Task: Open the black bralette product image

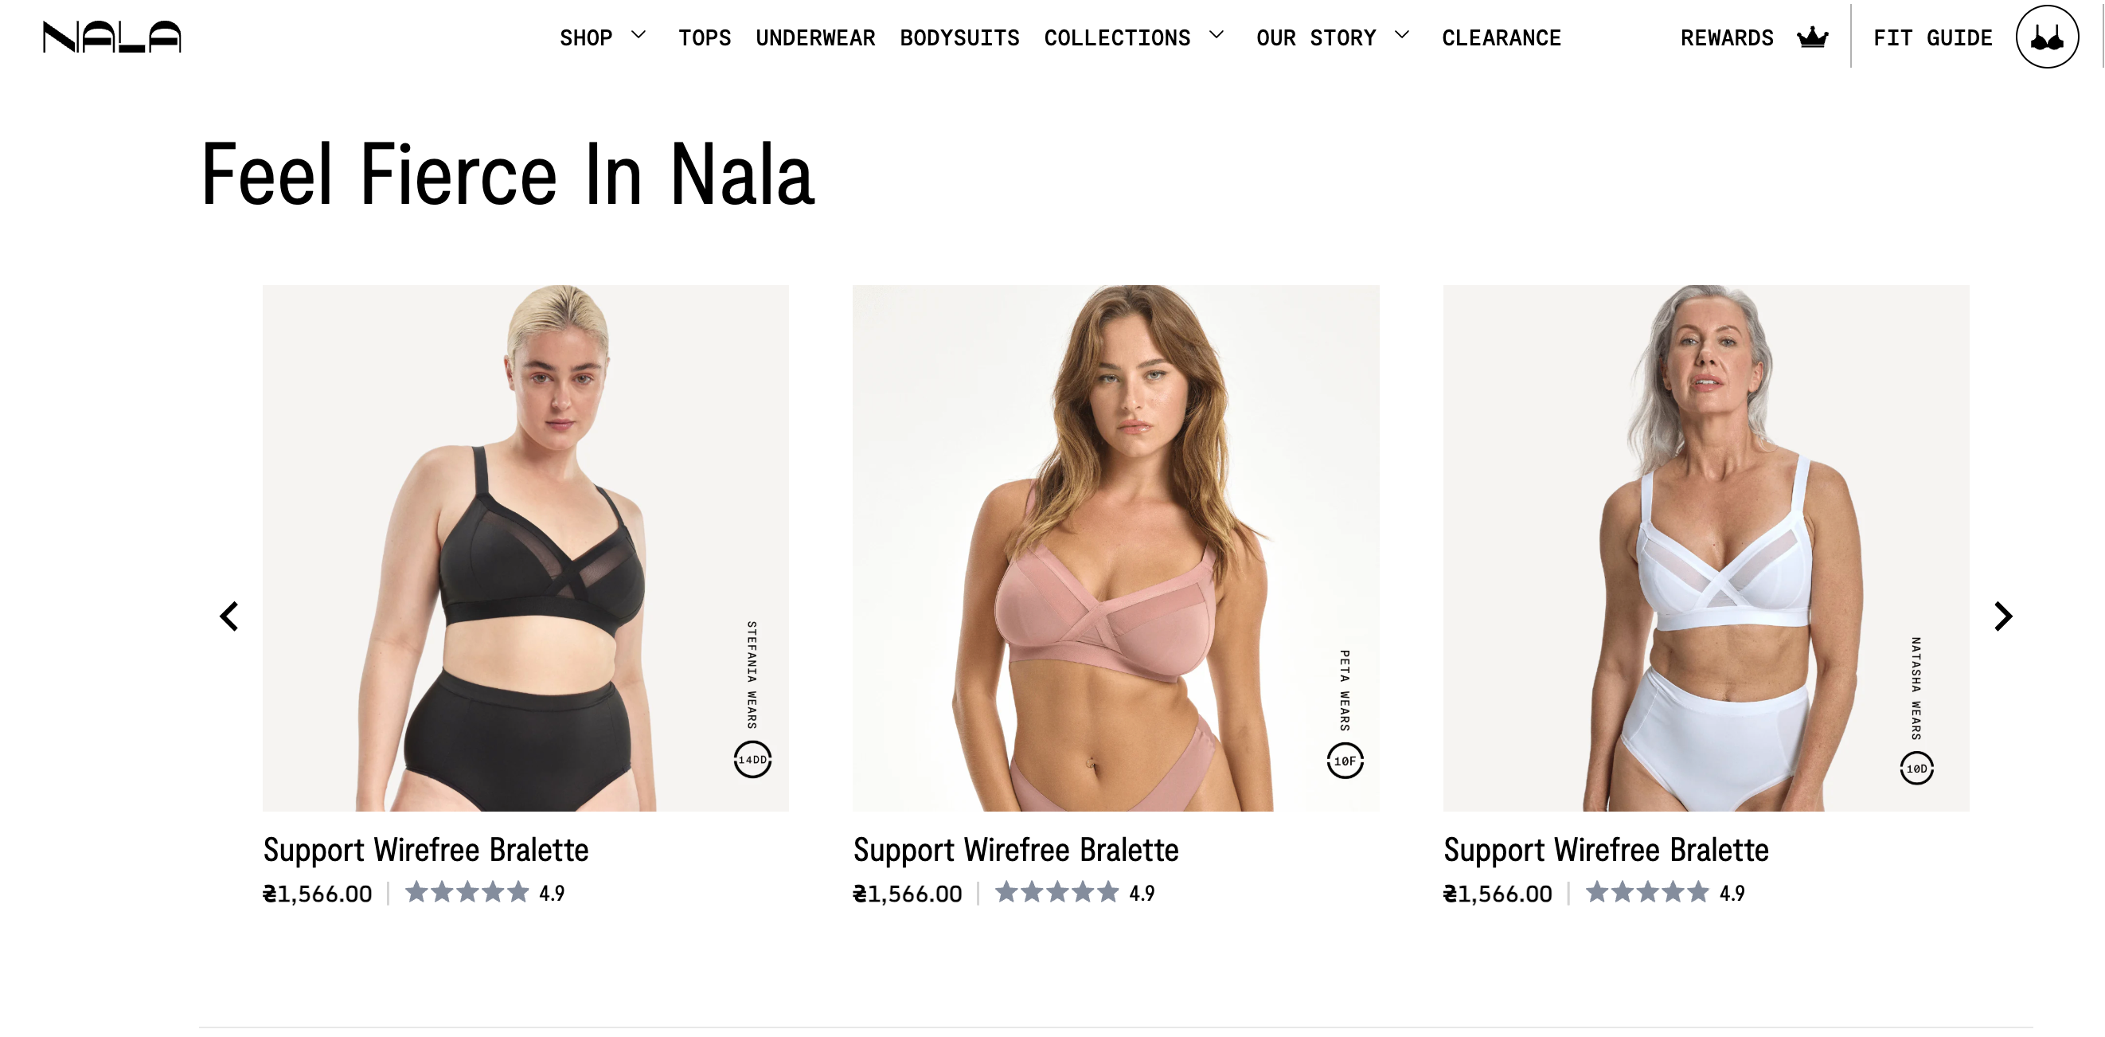Action: pos(525,547)
